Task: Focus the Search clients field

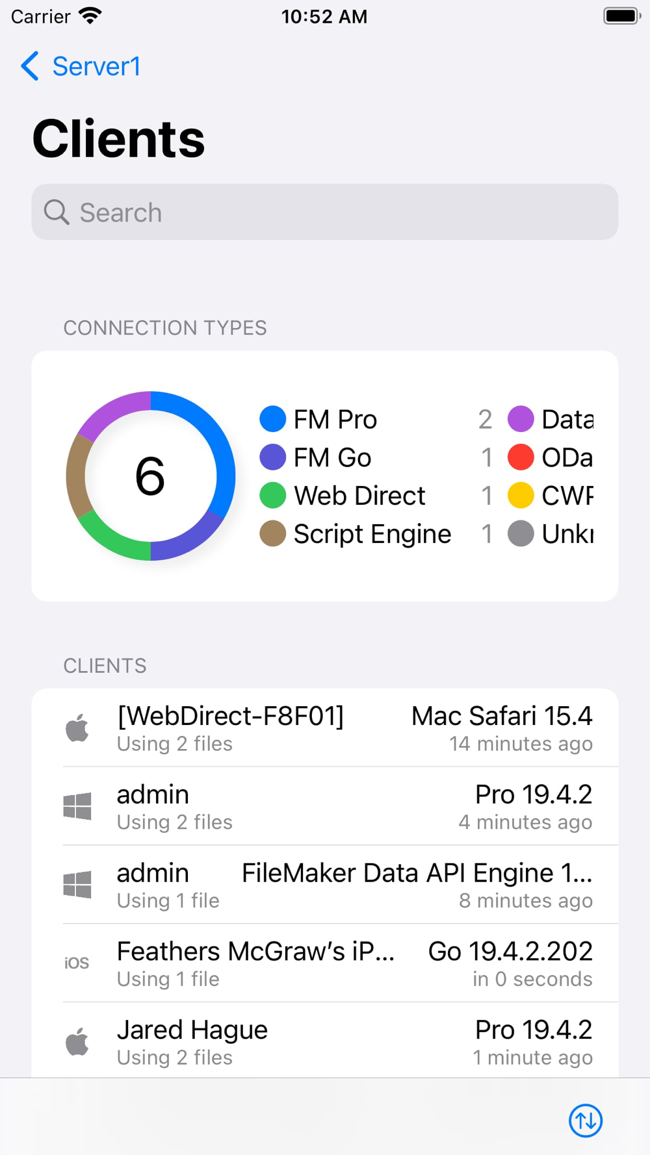Action: 325,212
